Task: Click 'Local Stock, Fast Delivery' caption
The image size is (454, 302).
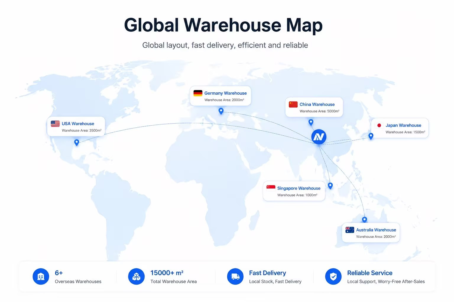Action: (x=275, y=281)
